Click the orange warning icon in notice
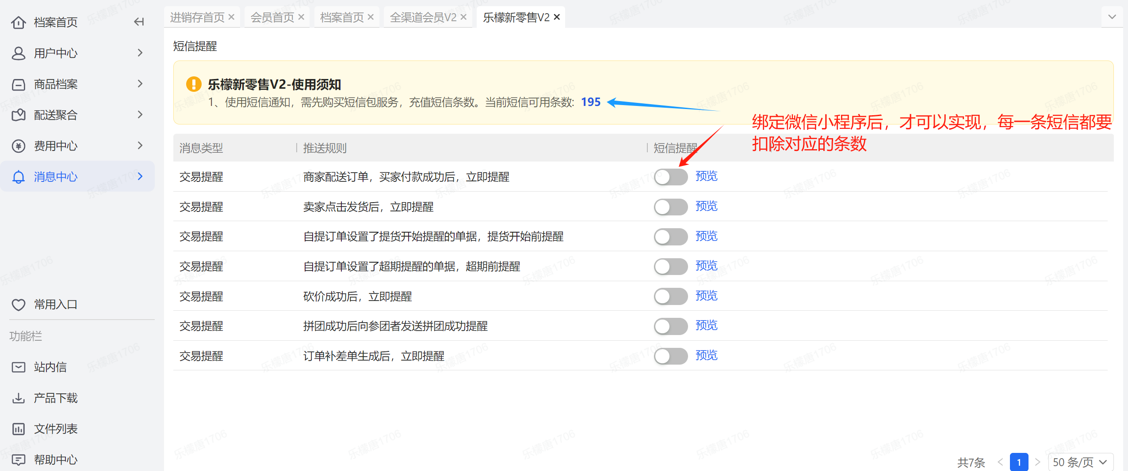This screenshot has width=1128, height=471. click(194, 84)
